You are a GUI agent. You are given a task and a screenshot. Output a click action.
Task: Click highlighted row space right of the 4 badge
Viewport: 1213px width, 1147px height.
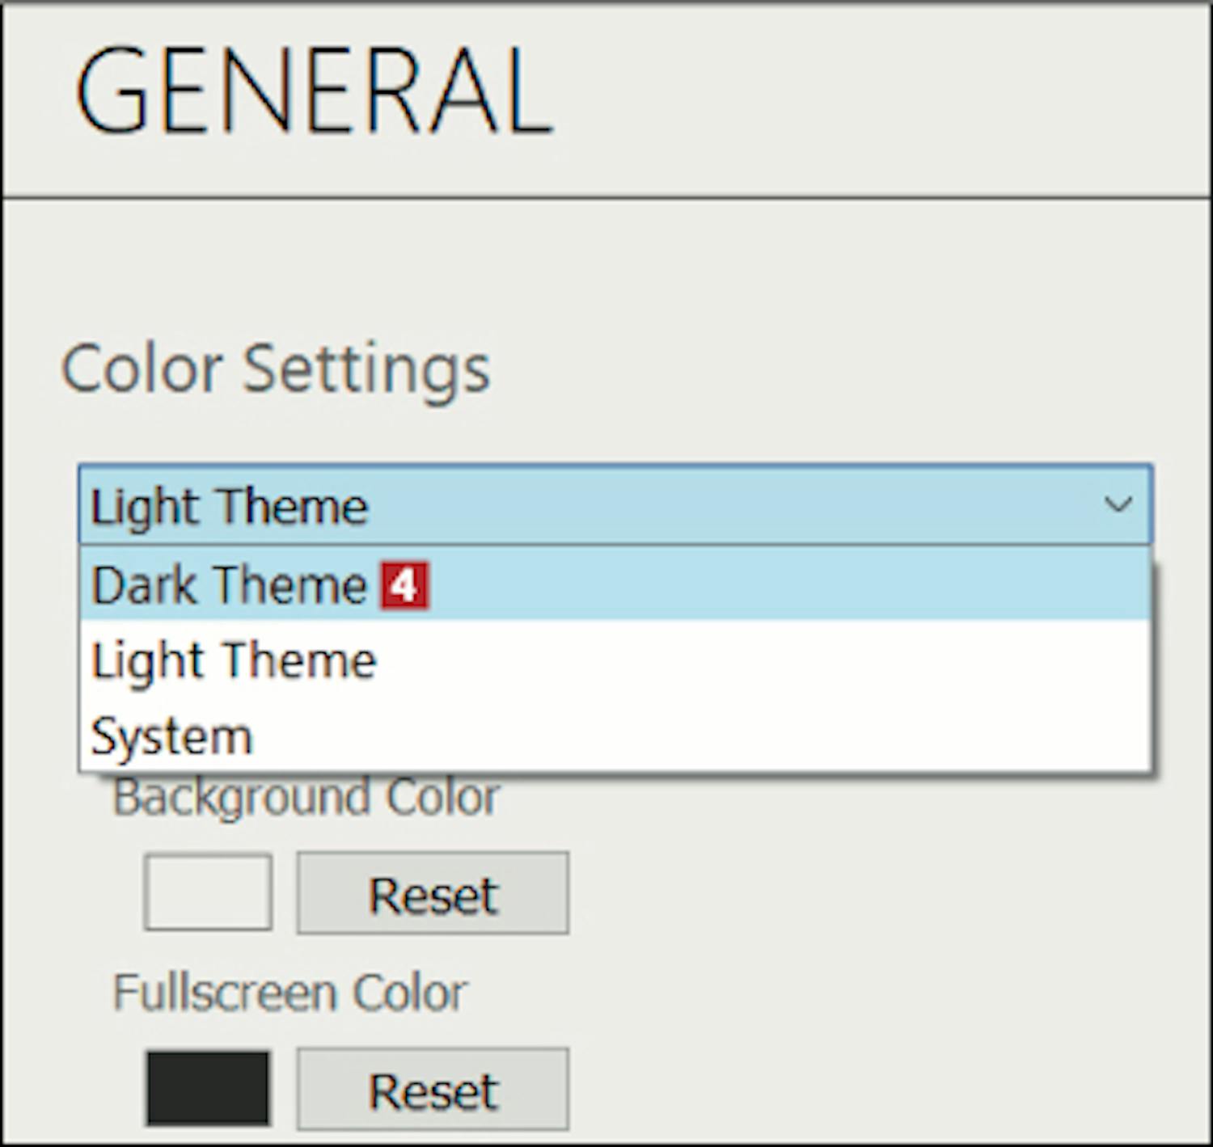[768, 584]
